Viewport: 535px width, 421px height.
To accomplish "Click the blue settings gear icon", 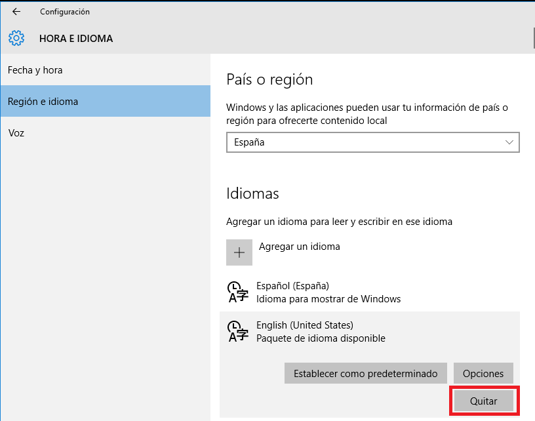I will [16, 38].
